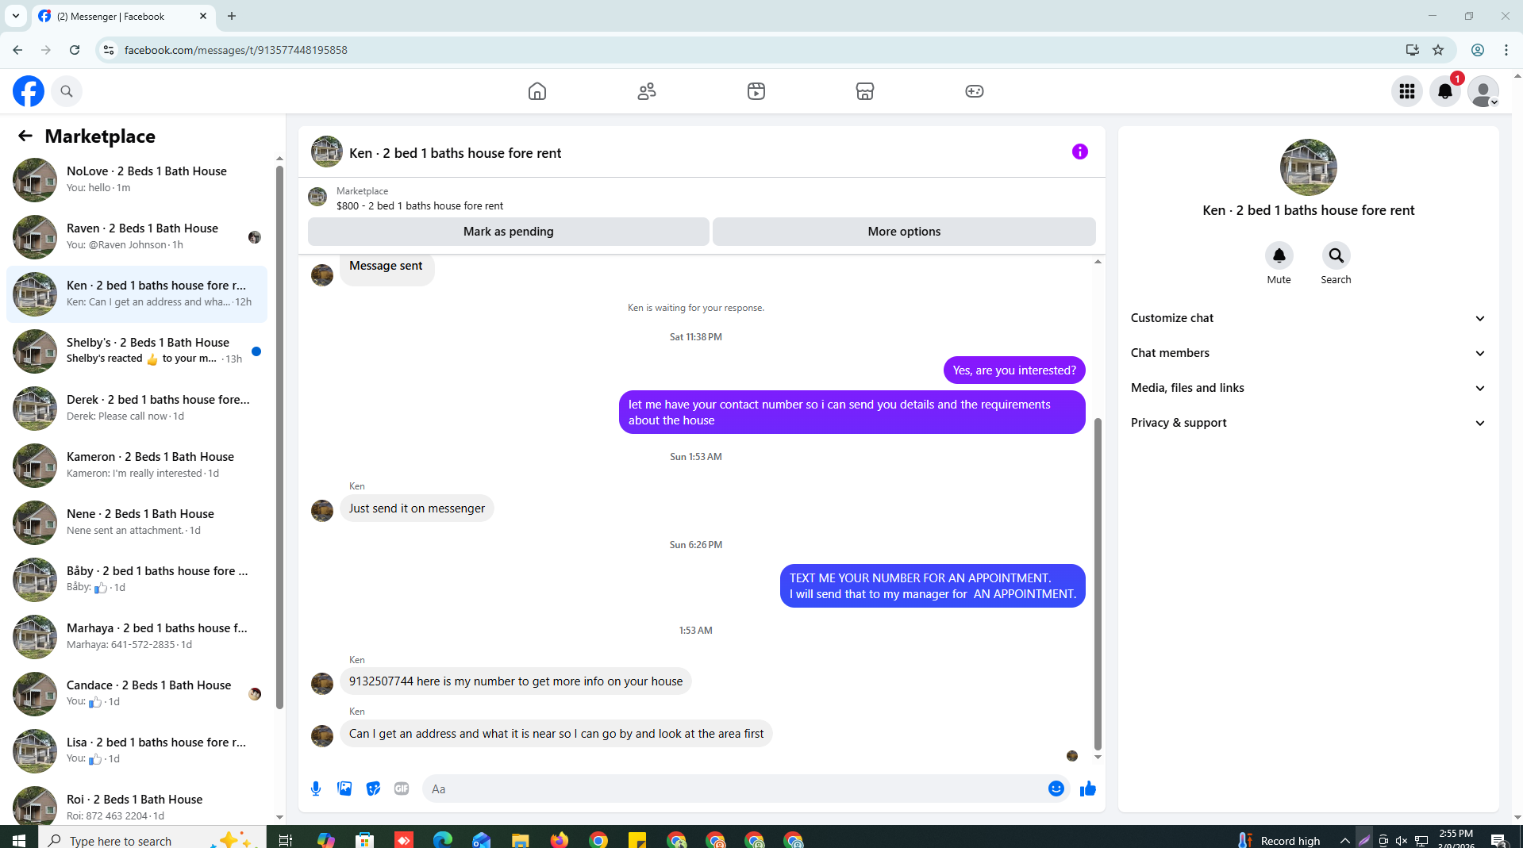The height and width of the screenshot is (848, 1523).
Task: Open Raven 2 Beds 1 Bath House chat
Action: click(x=137, y=236)
